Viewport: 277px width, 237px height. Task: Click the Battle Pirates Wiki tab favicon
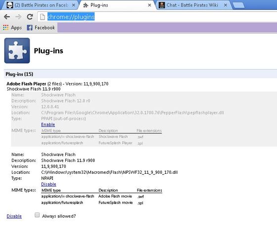(162, 5)
